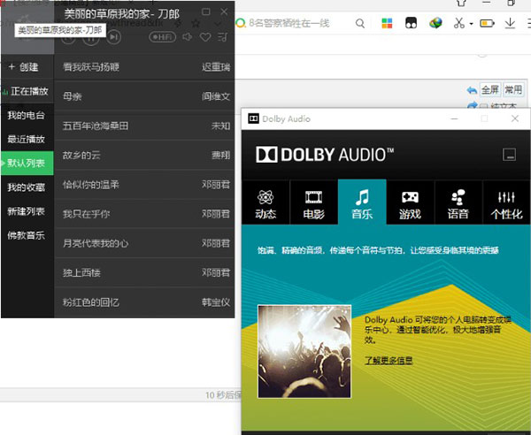Screen dimensions: 531x435
Task: Open the colorful four-square apps icon
Action: 387,23
